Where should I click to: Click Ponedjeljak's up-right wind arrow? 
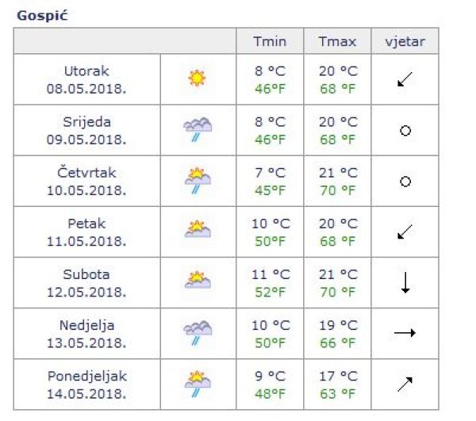point(405,384)
